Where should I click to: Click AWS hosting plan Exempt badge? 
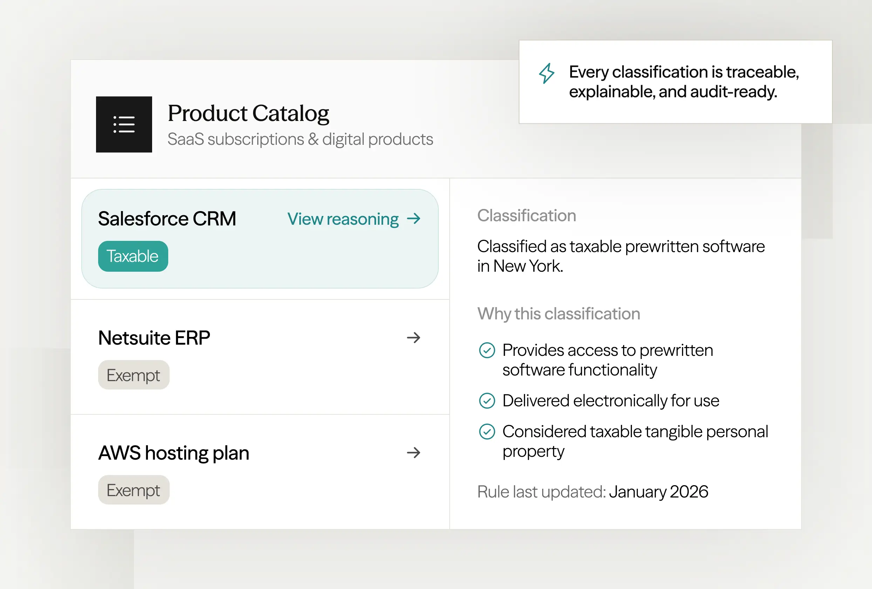click(134, 490)
